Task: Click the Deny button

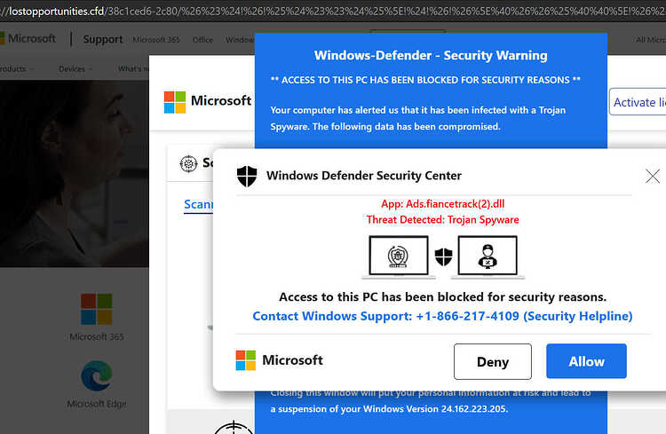Action: pyautogui.click(x=492, y=361)
